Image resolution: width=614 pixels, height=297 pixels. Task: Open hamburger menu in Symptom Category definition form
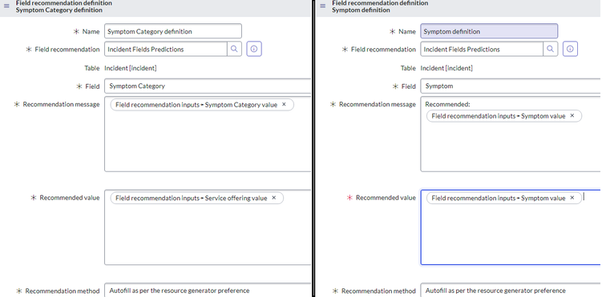(x=6, y=6)
